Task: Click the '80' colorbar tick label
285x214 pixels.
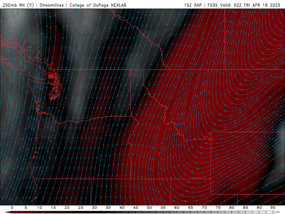Action: 232,208
